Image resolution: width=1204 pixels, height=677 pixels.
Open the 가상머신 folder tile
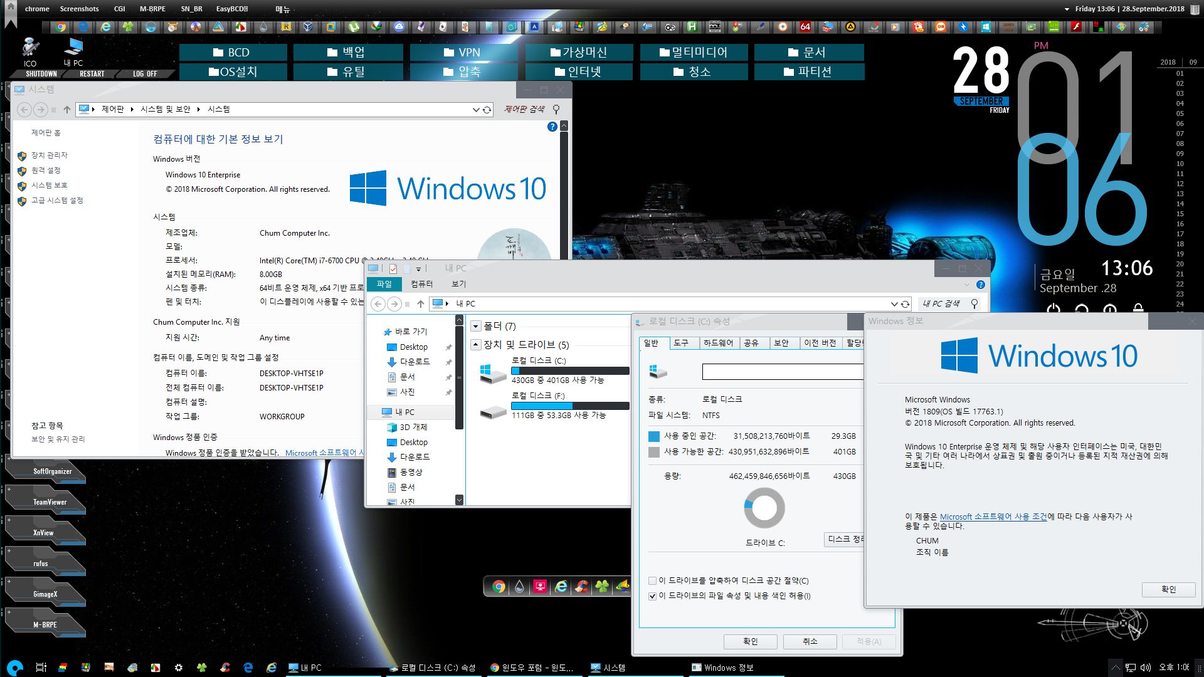pos(579,52)
